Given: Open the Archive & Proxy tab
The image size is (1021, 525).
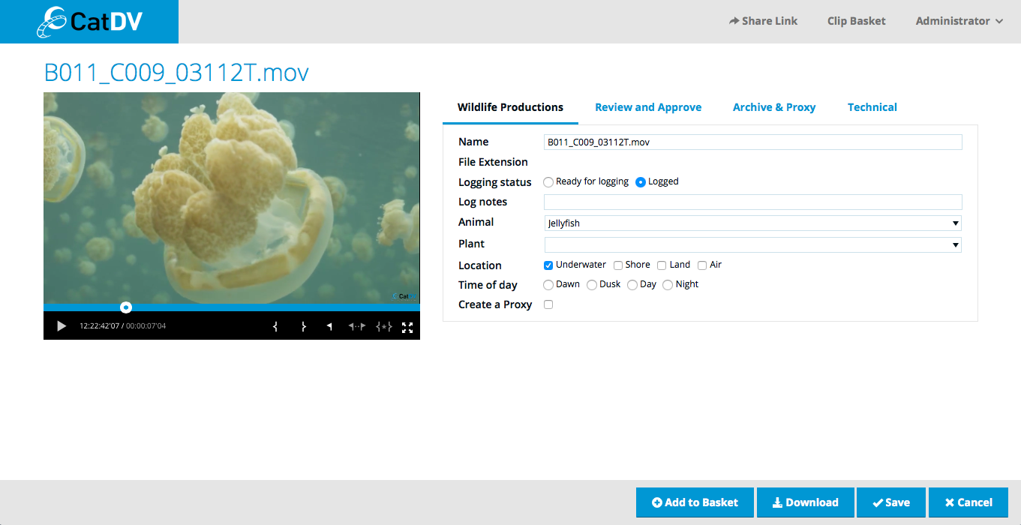Looking at the screenshot, I should click(x=774, y=107).
